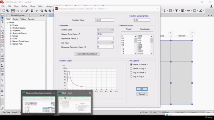Expand the Properties tree node

10,31
